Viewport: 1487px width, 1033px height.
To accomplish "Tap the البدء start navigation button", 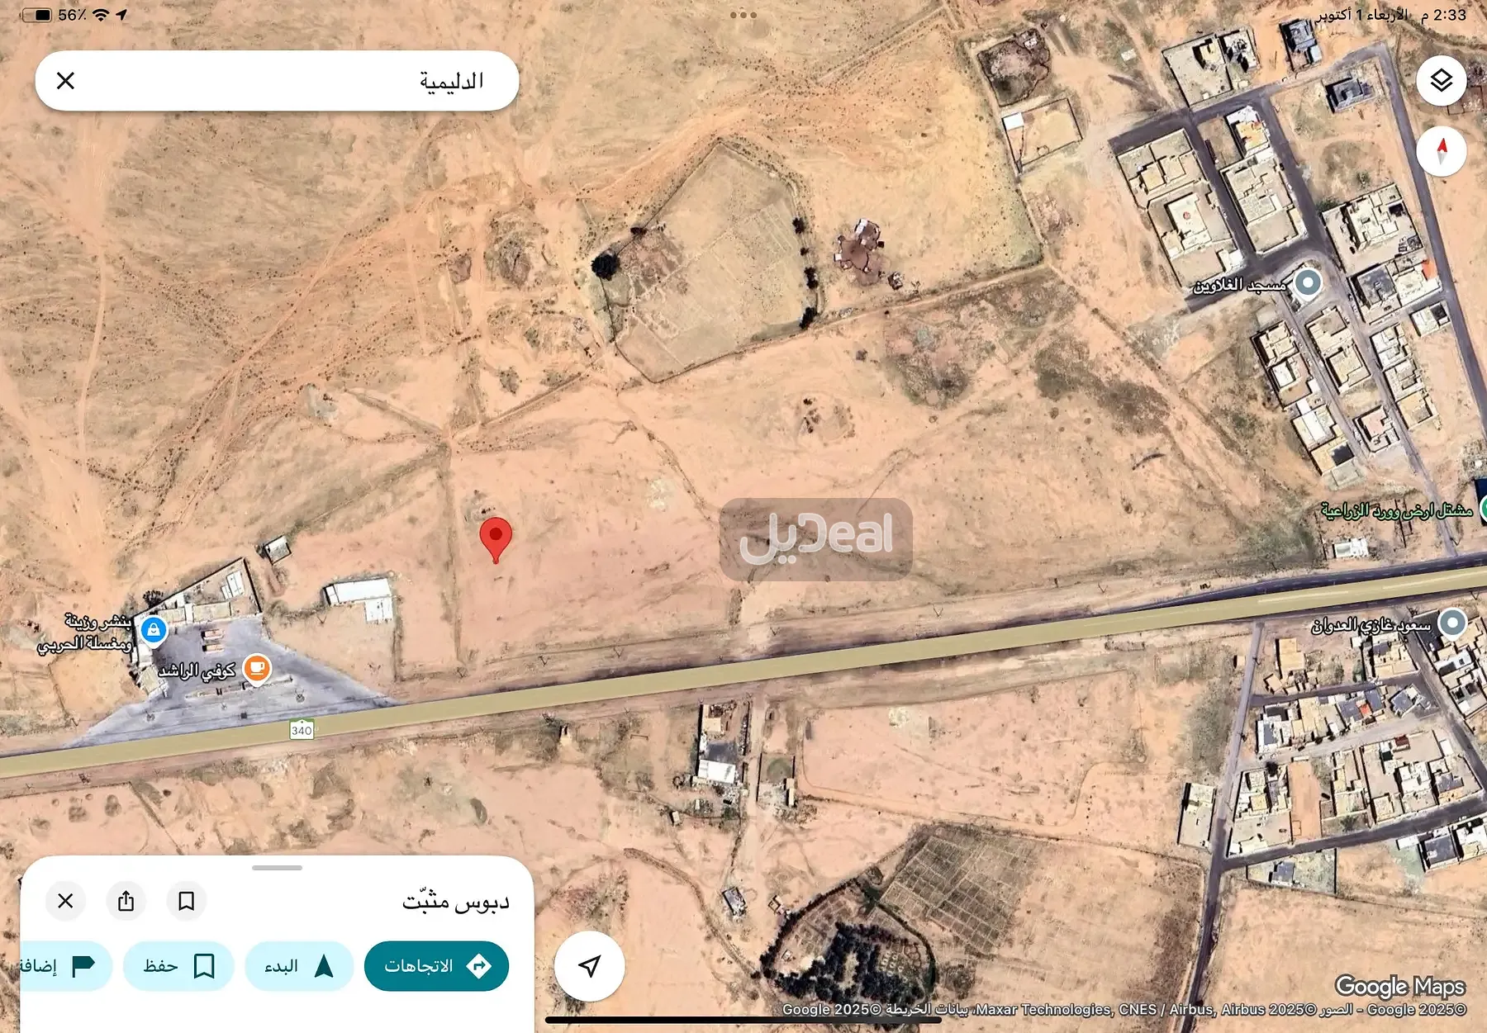I will 299,966.
